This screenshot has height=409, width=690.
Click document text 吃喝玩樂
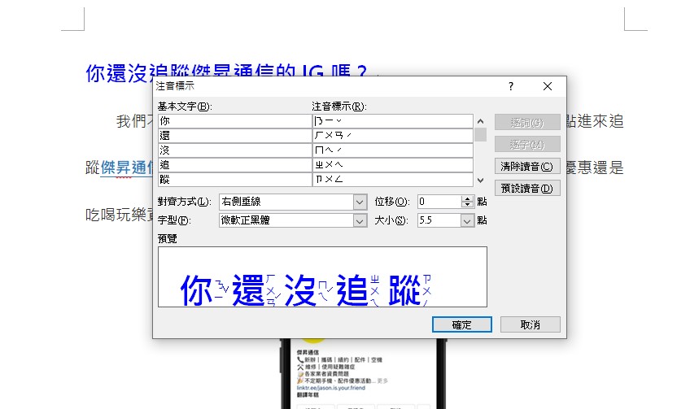116,215
